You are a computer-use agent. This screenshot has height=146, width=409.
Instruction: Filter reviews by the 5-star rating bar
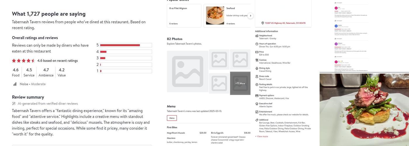pos(126,45)
